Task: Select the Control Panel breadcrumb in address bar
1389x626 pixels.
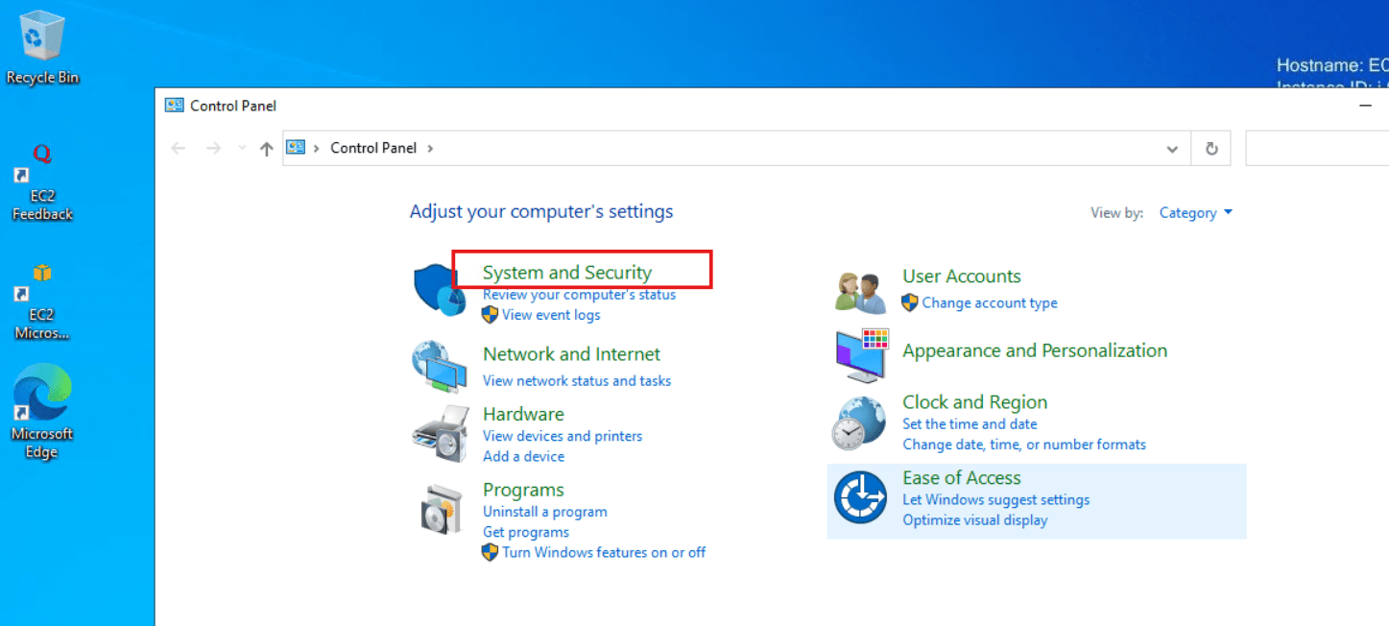Action: pos(373,148)
